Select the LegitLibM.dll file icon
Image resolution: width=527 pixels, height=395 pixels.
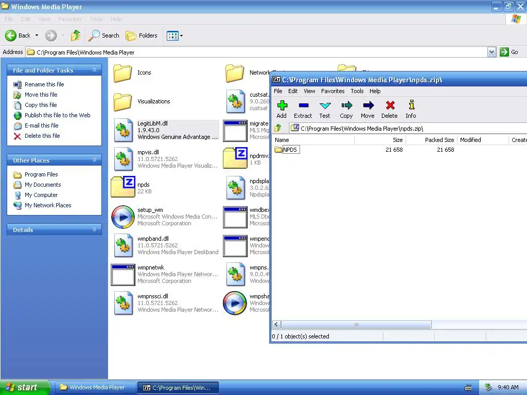tap(123, 130)
